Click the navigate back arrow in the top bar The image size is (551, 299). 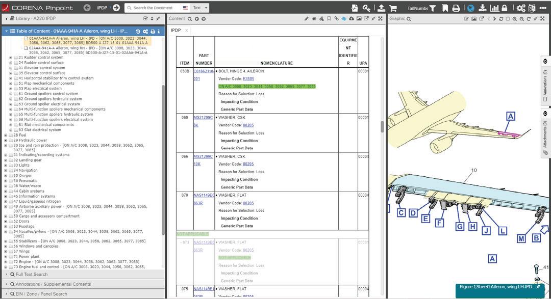87,7
